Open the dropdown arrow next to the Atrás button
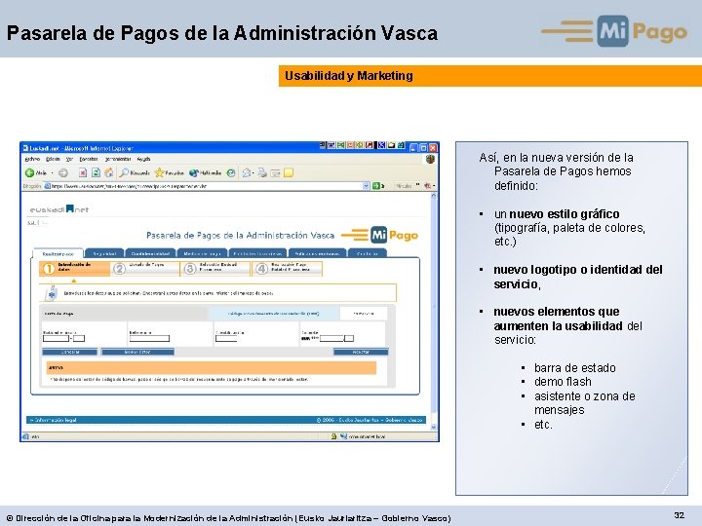Viewport: 702px width, 526px height. click(52, 173)
